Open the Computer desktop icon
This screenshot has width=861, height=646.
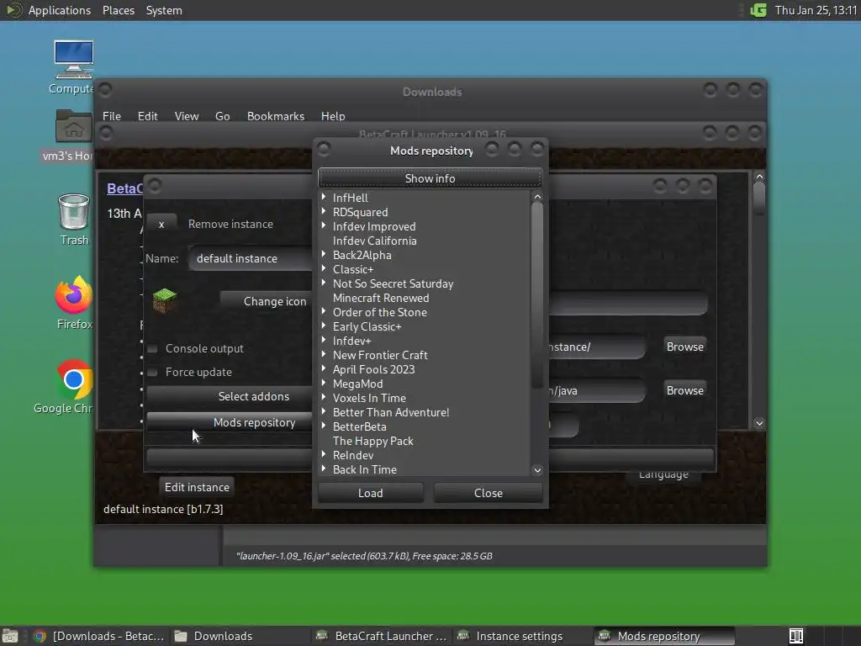[73, 59]
